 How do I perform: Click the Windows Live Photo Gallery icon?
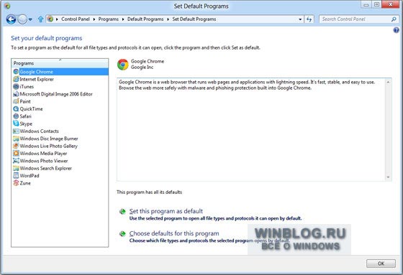point(16,146)
